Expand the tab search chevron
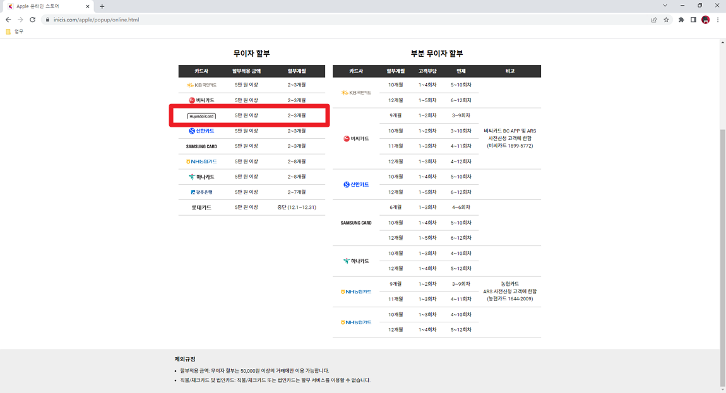This screenshot has width=726, height=393. click(x=665, y=6)
